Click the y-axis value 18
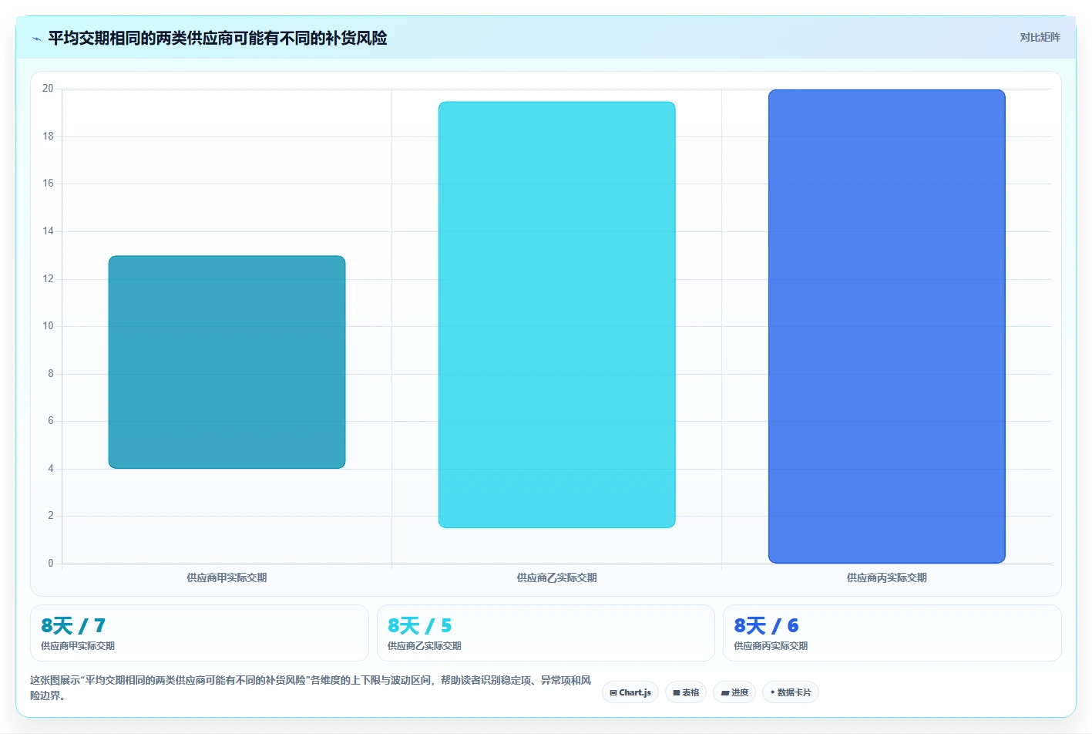The height and width of the screenshot is (734, 1092). 48,136
